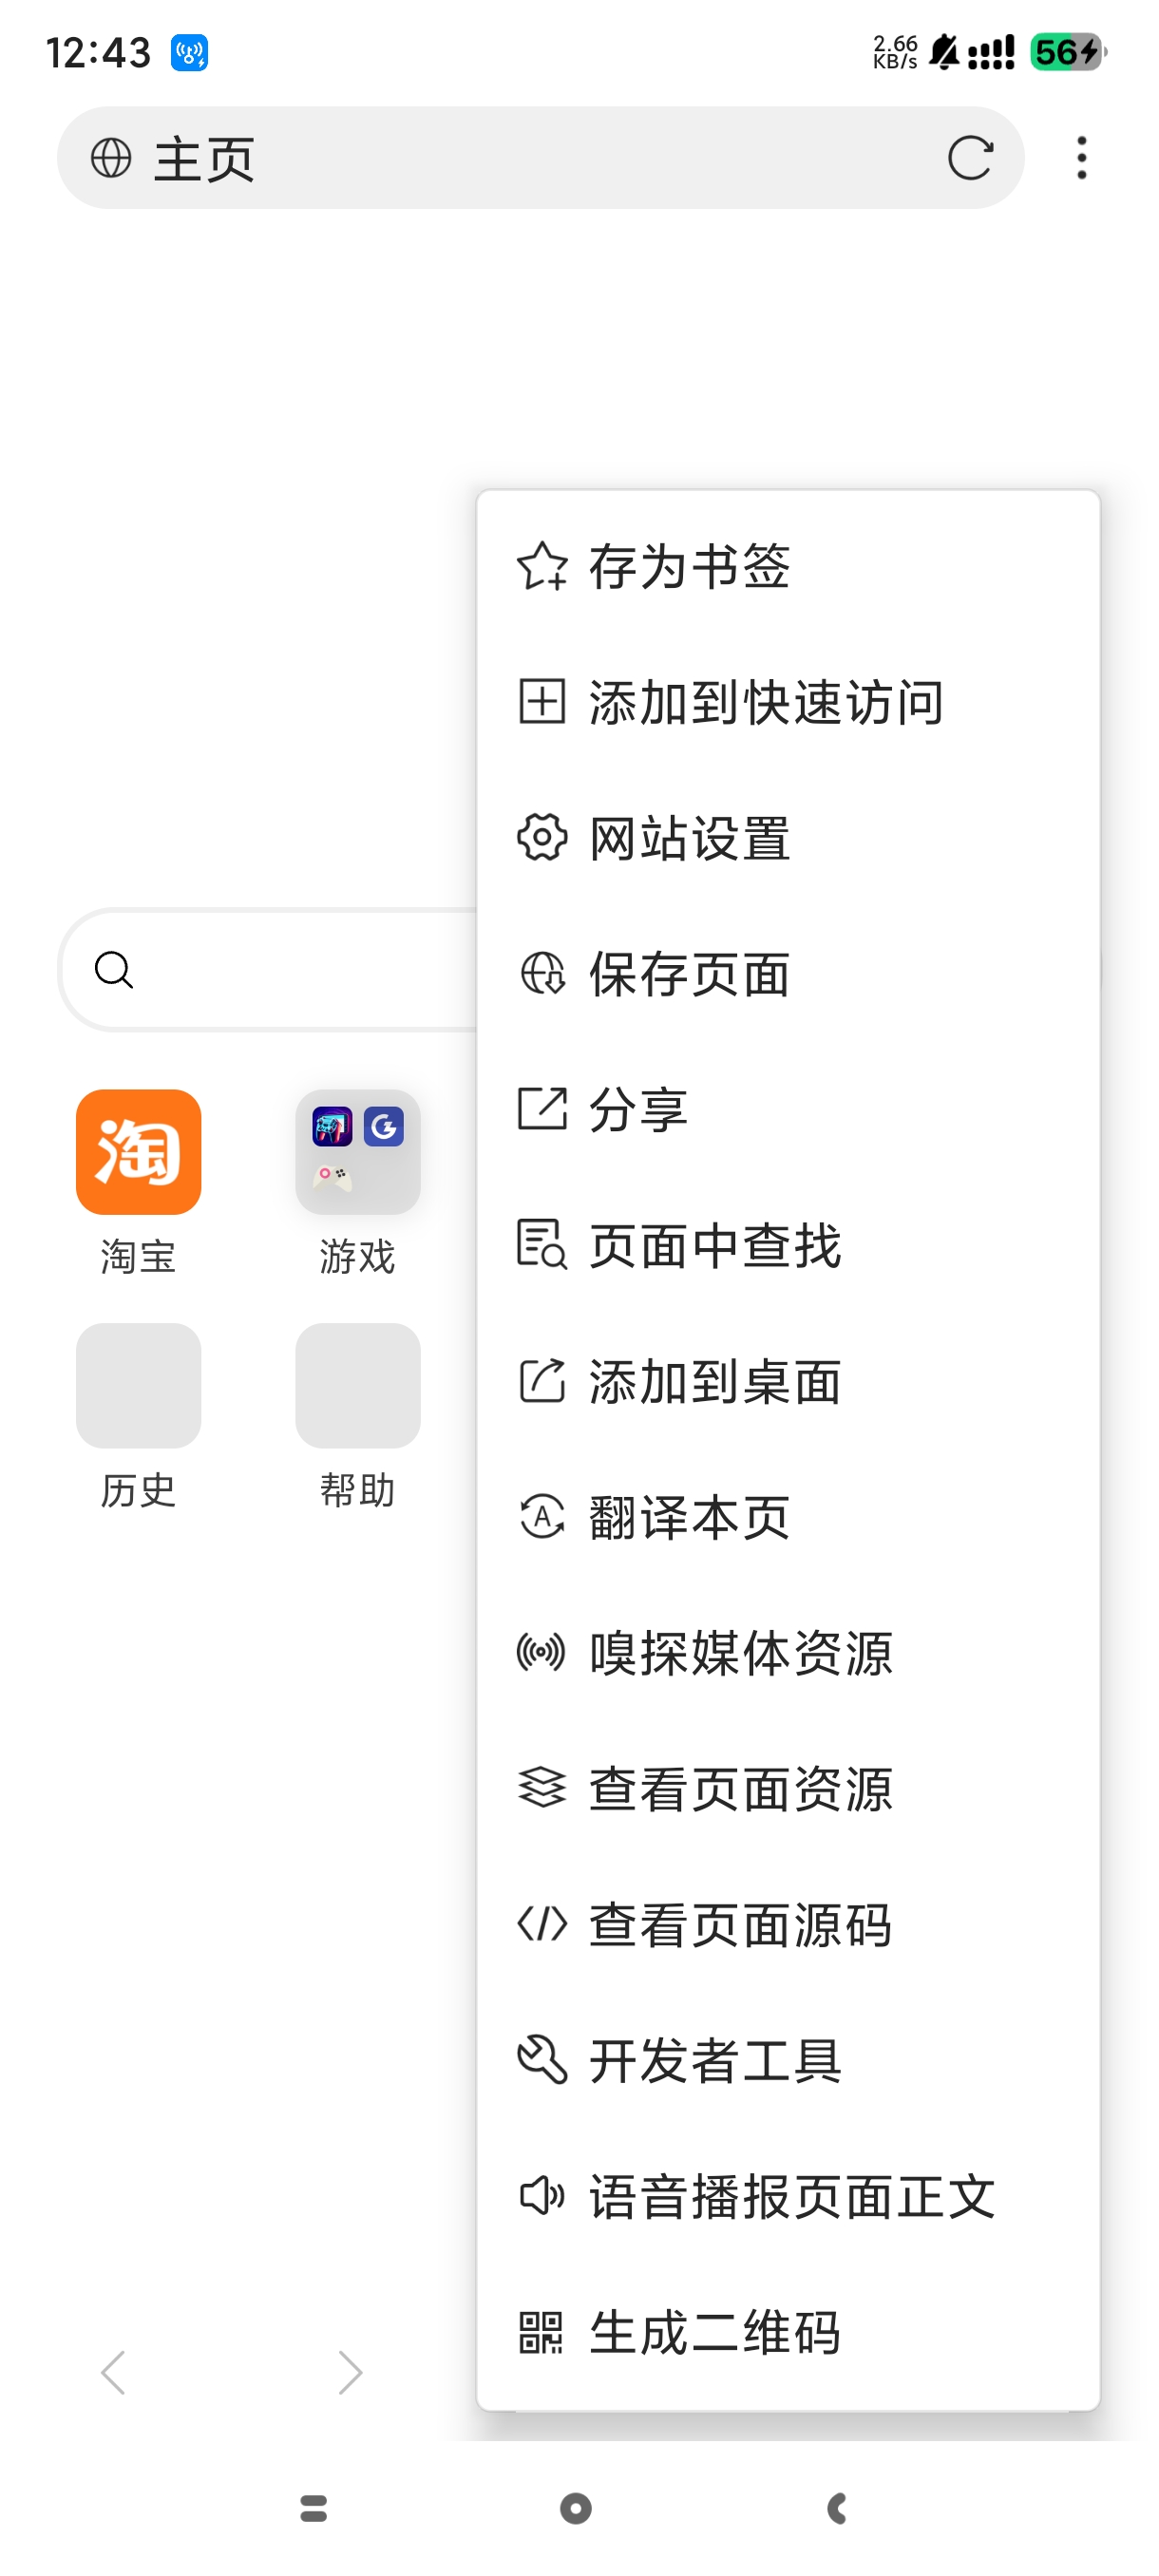The width and height of the screenshot is (1159, 2576).
Task: Choose 页面中查找 find in page
Action: point(714,1246)
